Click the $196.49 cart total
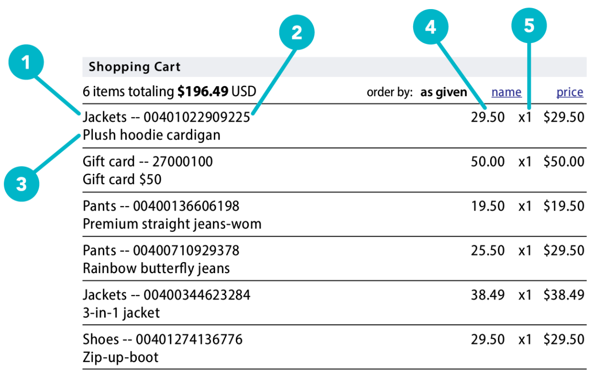This screenshot has height=373, width=592. coord(202,92)
